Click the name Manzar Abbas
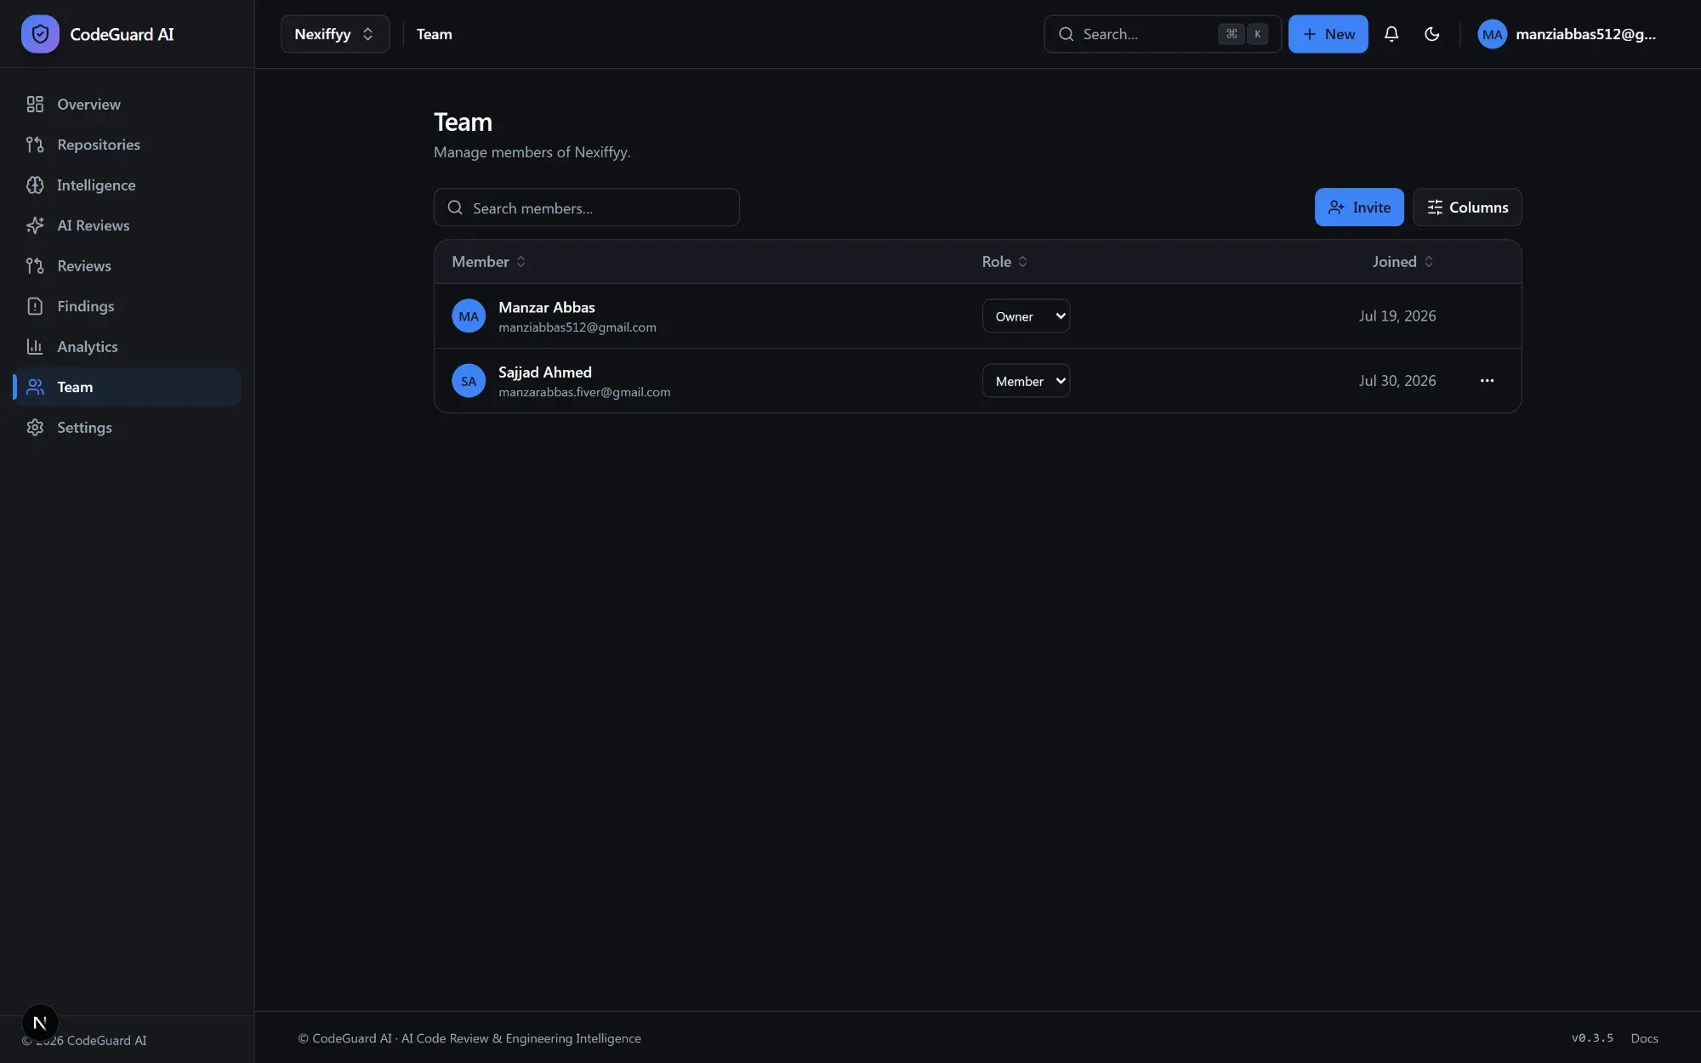This screenshot has height=1063, width=1701. click(547, 307)
